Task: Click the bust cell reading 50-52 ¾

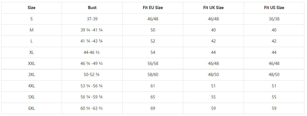Action: pos(92,75)
